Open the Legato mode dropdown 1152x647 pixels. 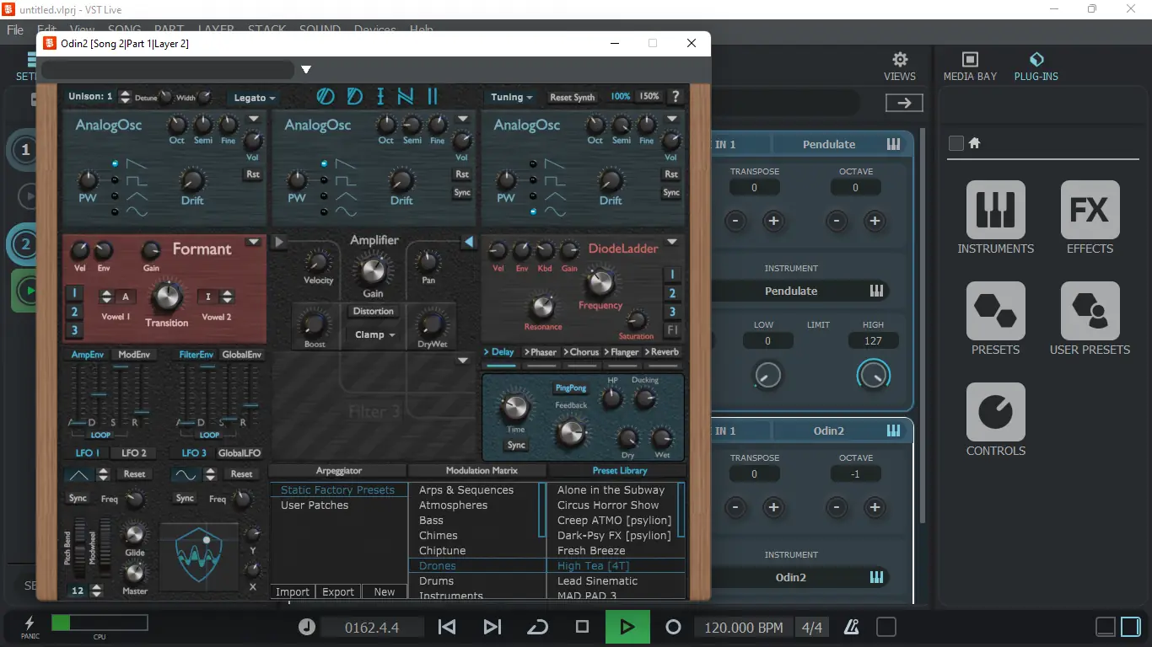point(255,98)
